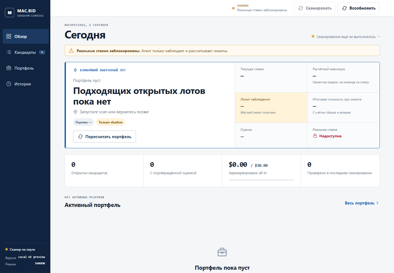The image size is (394, 273).
Task: Click the empty portfolio briefcase icon
Action: coord(222,252)
